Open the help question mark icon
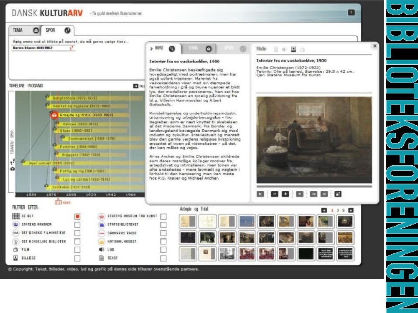 click(x=351, y=13)
